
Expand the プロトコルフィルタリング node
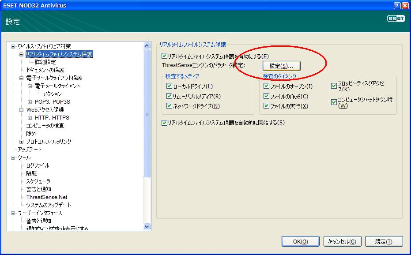coord(21,142)
